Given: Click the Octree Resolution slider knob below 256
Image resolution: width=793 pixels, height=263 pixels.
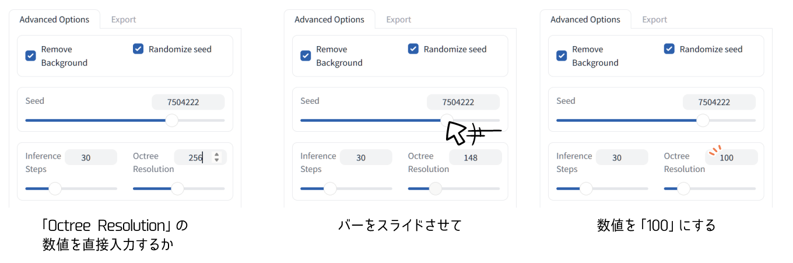Looking at the screenshot, I should [x=177, y=188].
